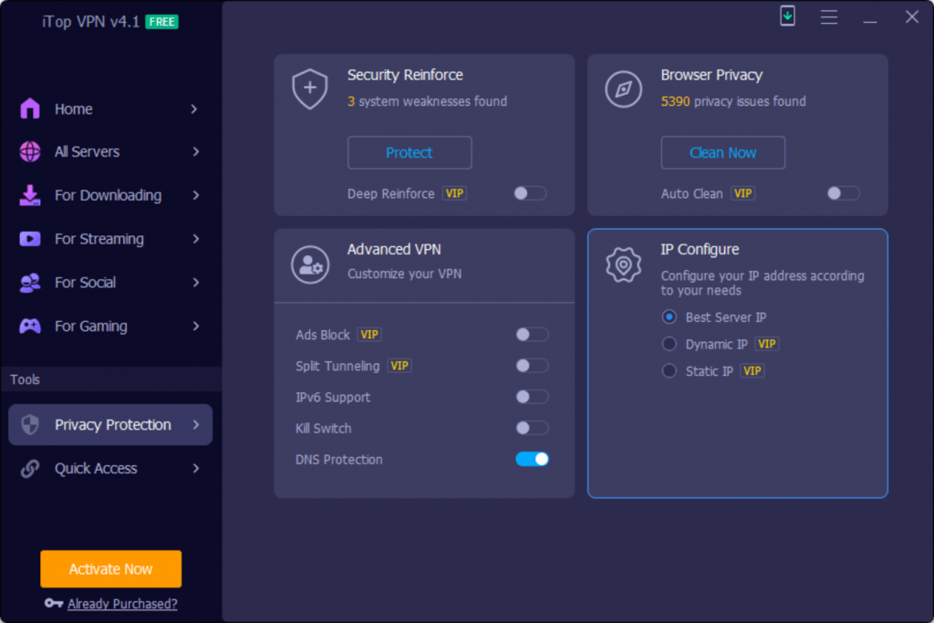
Task: Click the For Streaming play icon
Action: pyautogui.click(x=30, y=239)
